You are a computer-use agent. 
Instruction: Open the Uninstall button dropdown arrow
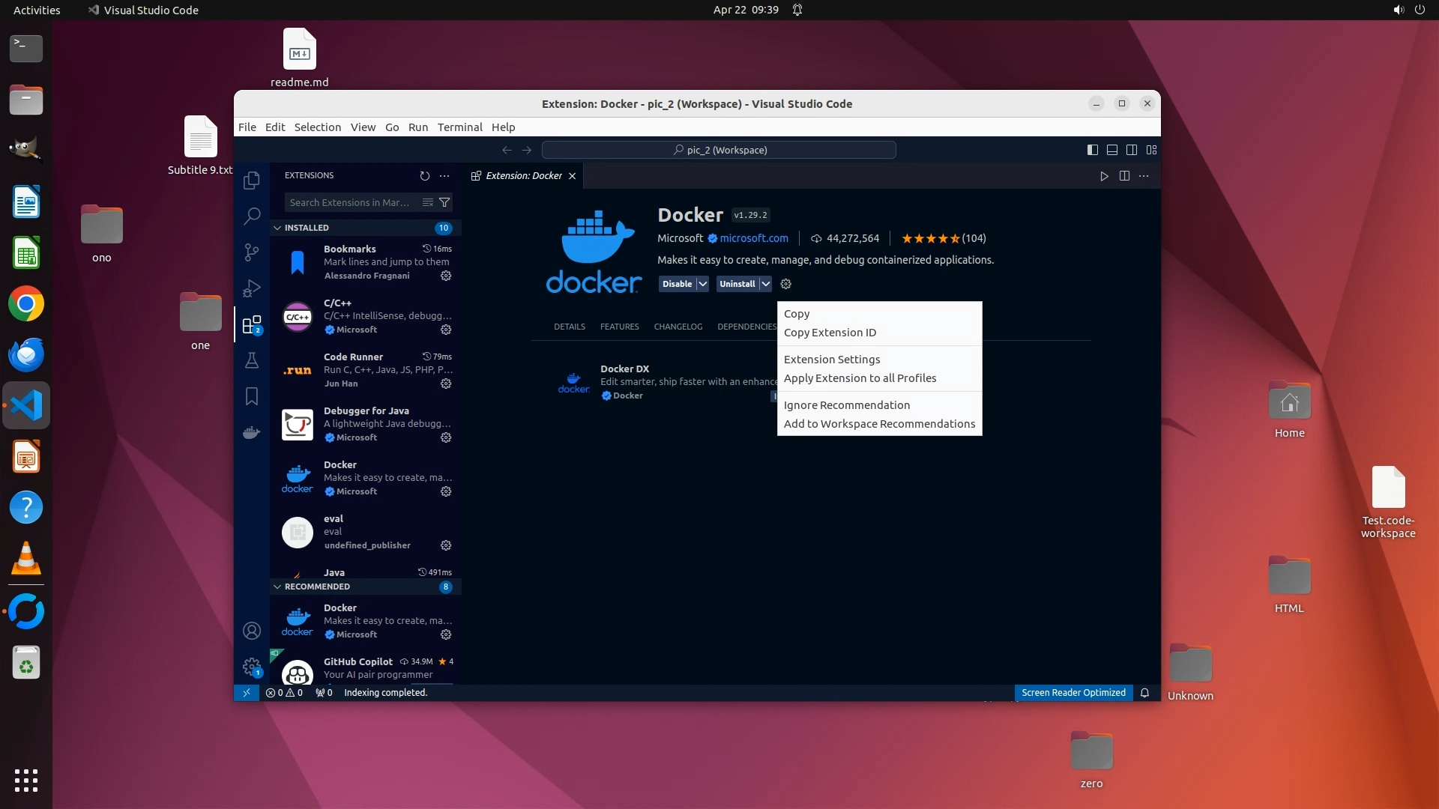tap(765, 284)
